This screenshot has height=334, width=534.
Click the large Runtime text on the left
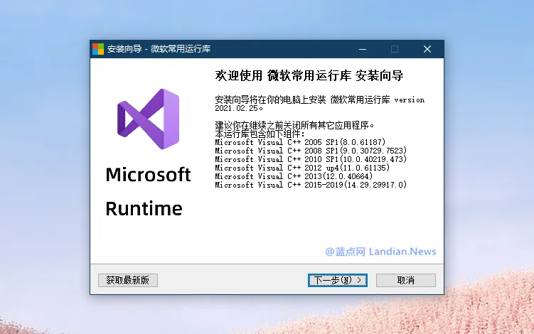pos(144,208)
